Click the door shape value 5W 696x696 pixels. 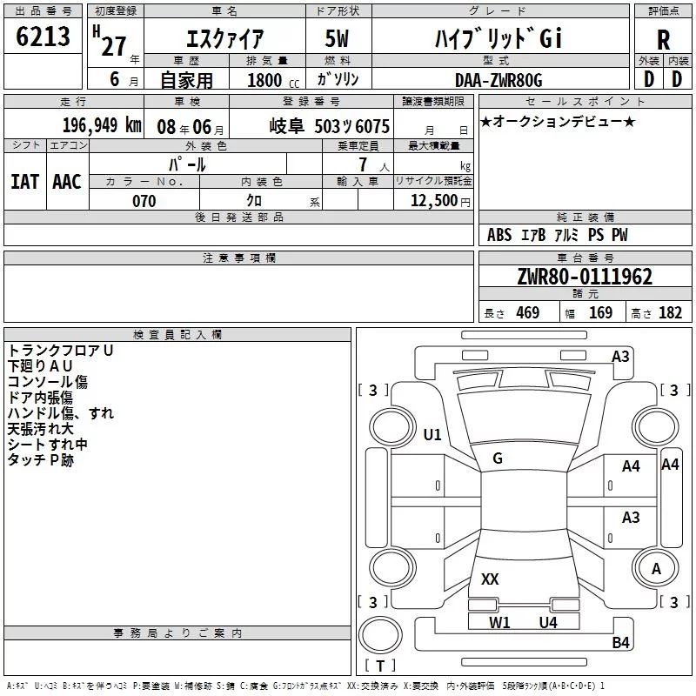(x=337, y=38)
